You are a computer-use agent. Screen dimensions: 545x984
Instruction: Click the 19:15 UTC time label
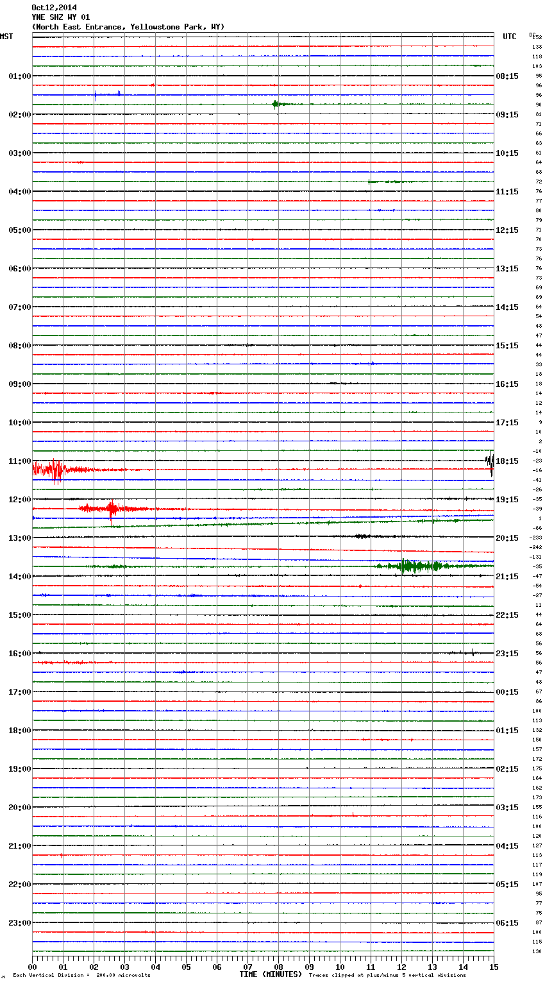click(x=507, y=500)
